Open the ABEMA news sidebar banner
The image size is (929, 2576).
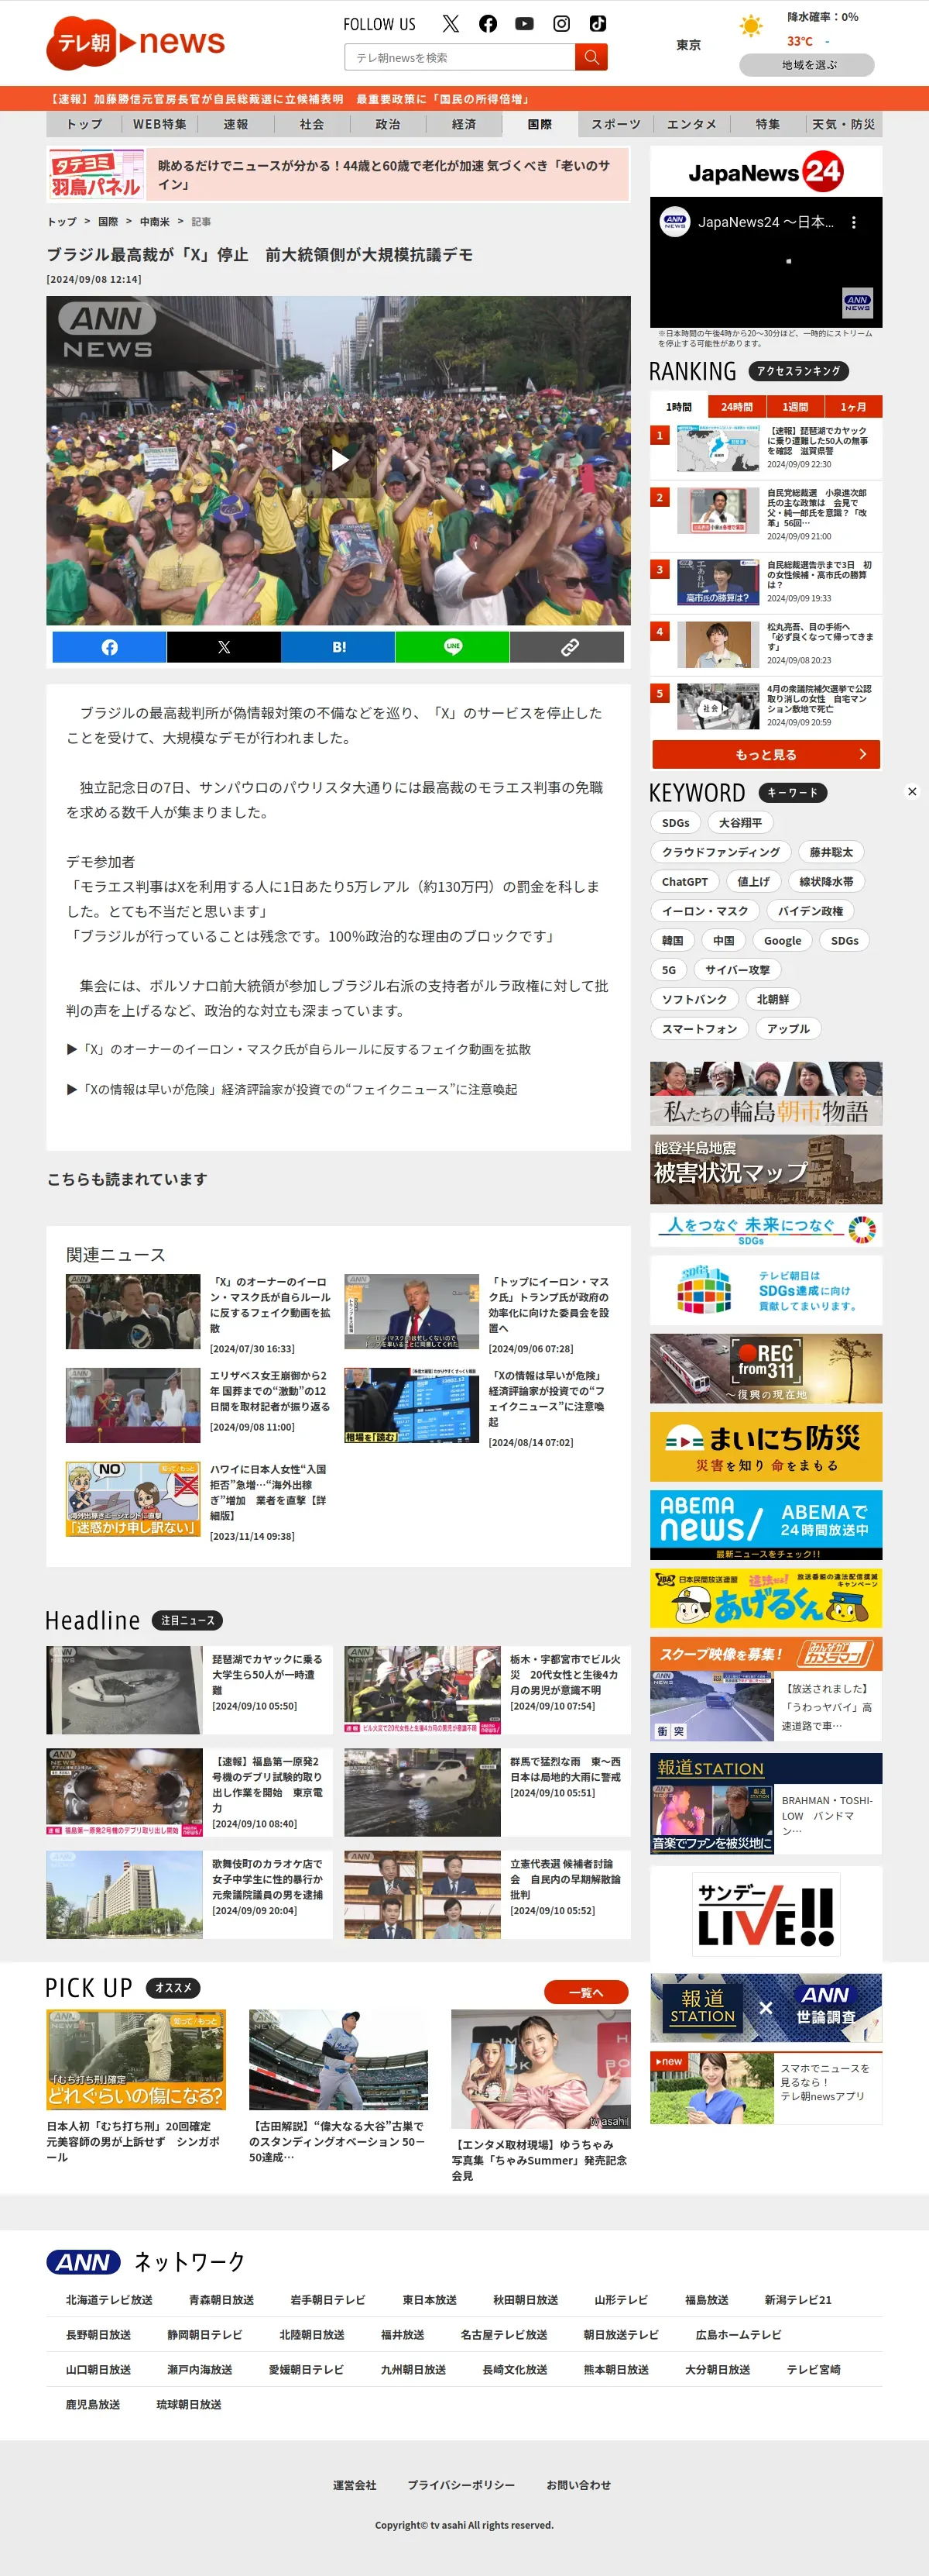click(x=766, y=1525)
